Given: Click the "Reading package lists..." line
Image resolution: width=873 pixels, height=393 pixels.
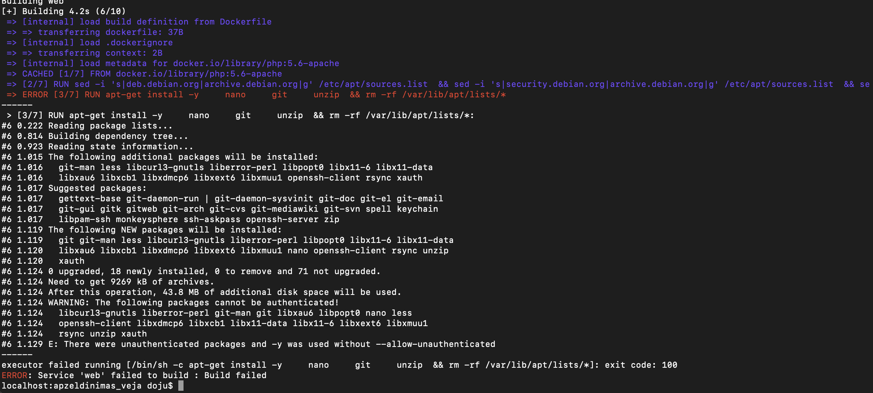Looking at the screenshot, I should [x=110, y=126].
